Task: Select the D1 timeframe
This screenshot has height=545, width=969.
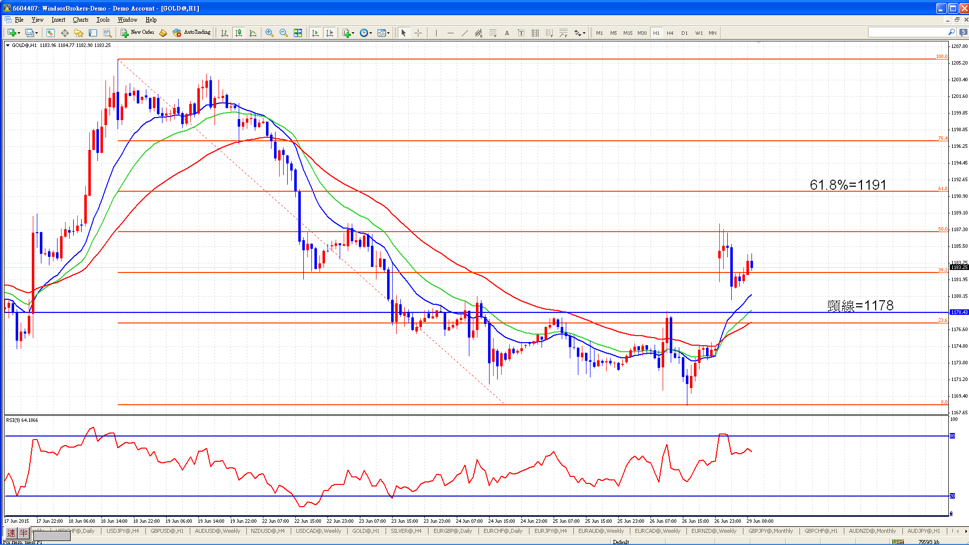Action: point(684,33)
